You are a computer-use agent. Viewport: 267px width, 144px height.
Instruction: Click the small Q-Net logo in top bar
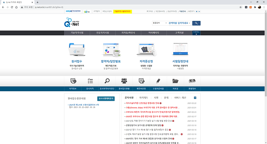(87, 12)
